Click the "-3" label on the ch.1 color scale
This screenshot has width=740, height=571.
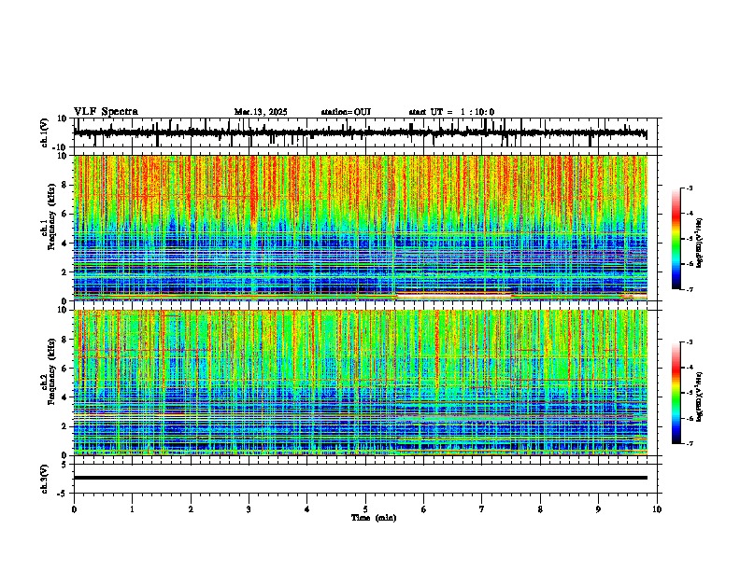coord(689,188)
